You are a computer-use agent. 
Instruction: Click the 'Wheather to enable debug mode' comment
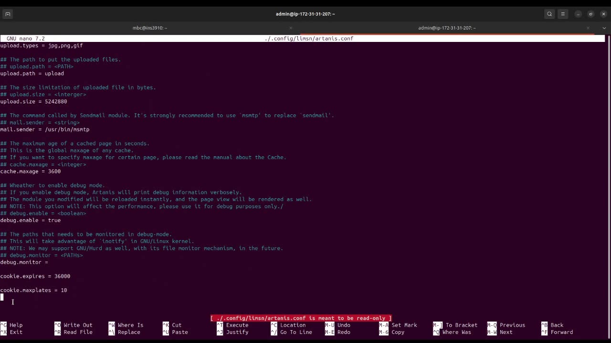(x=53, y=185)
